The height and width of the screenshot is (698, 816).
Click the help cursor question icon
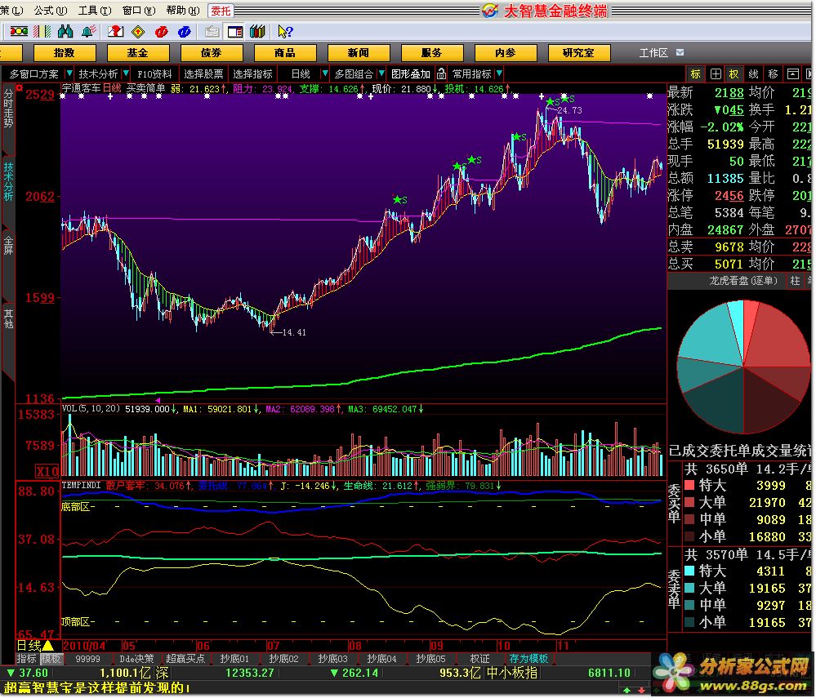[x=285, y=32]
